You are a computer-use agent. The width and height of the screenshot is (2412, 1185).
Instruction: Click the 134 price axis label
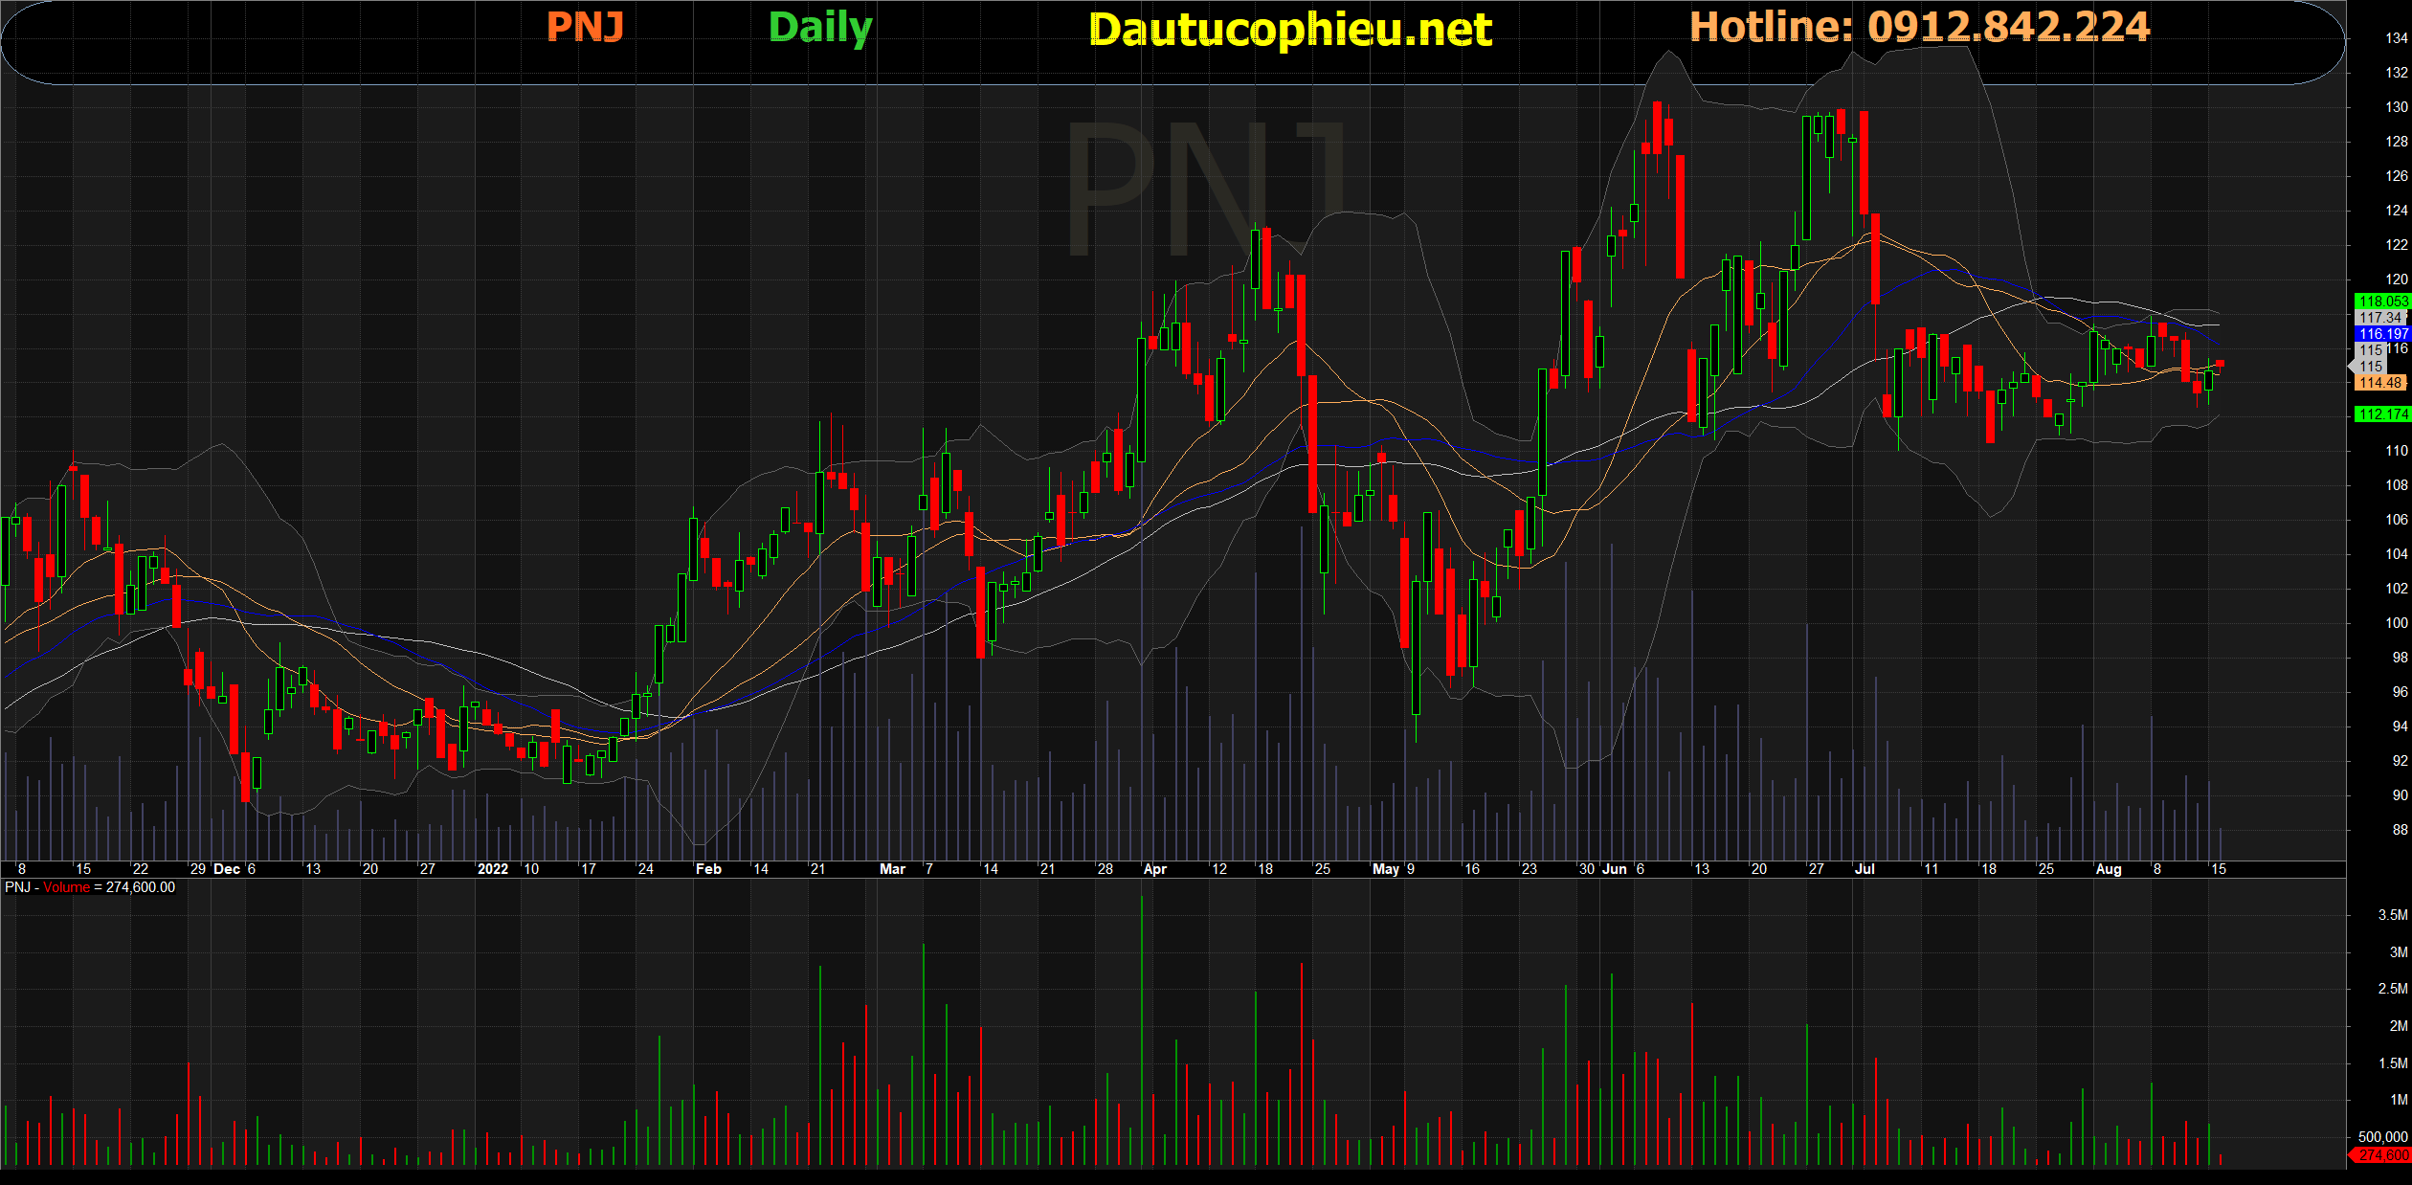tap(2396, 38)
